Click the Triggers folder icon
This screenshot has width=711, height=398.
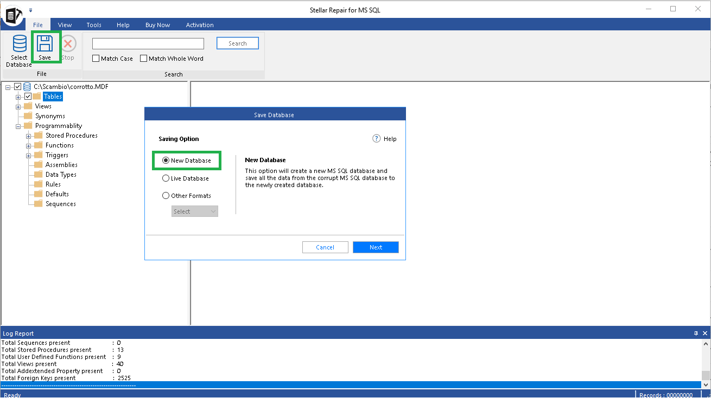(x=39, y=155)
